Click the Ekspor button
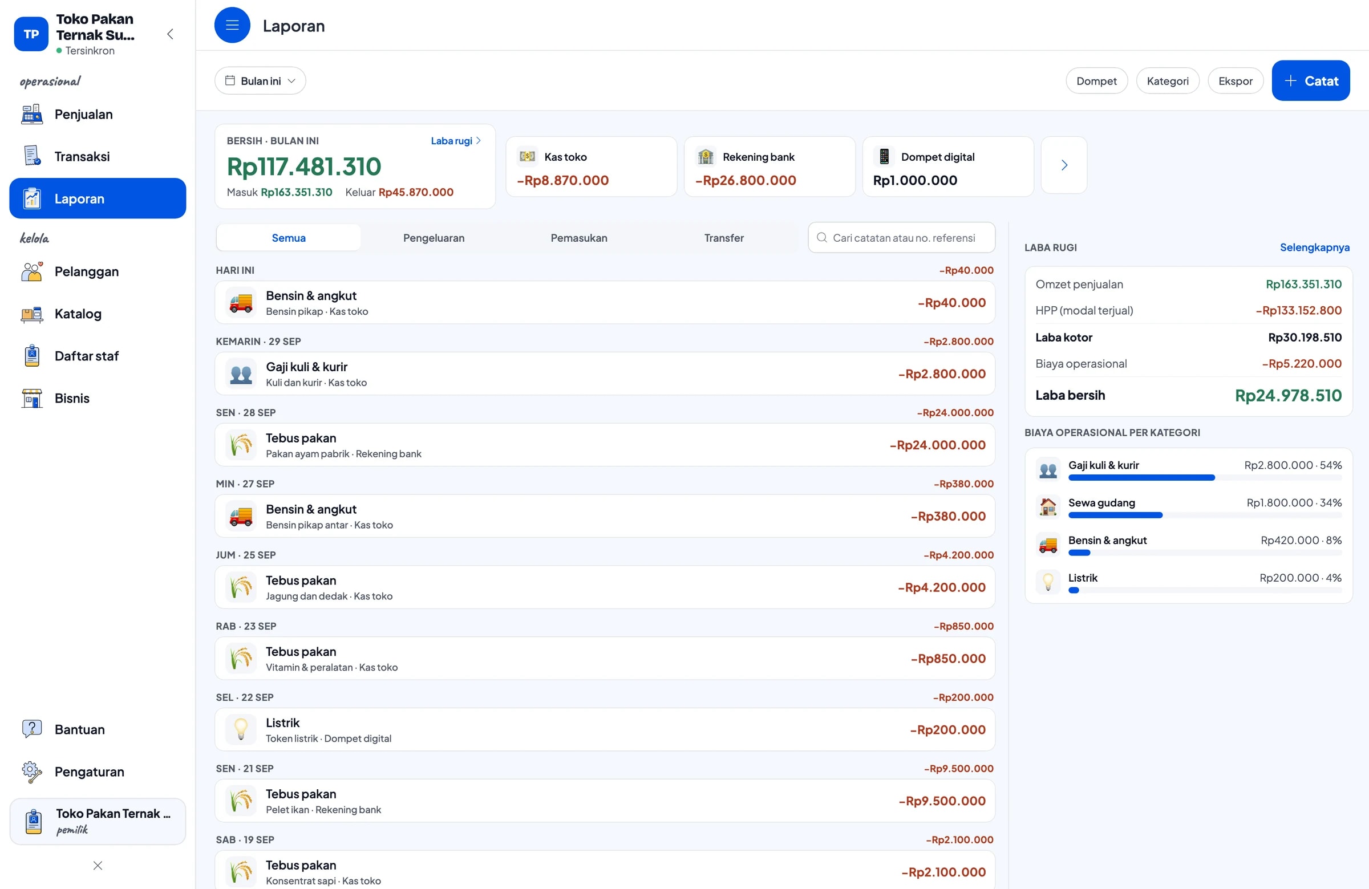This screenshot has width=1369, height=889. coord(1235,81)
